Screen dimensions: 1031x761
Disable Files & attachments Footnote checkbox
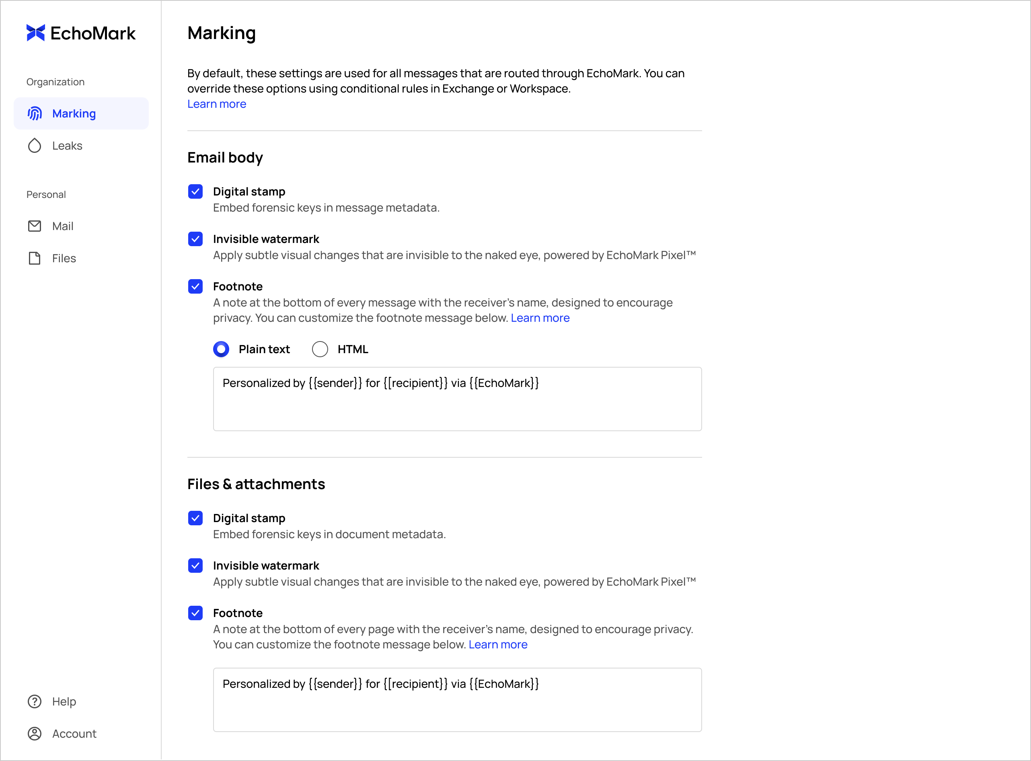[x=195, y=613]
